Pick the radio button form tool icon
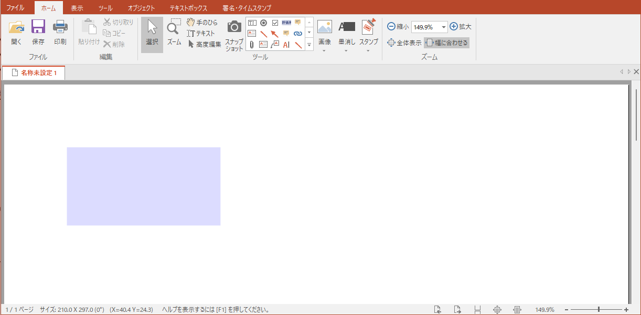This screenshot has width=641, height=315. click(x=263, y=23)
